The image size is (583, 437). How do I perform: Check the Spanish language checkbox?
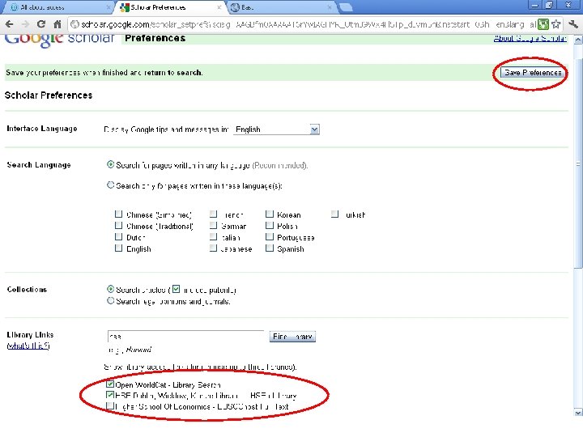point(270,248)
